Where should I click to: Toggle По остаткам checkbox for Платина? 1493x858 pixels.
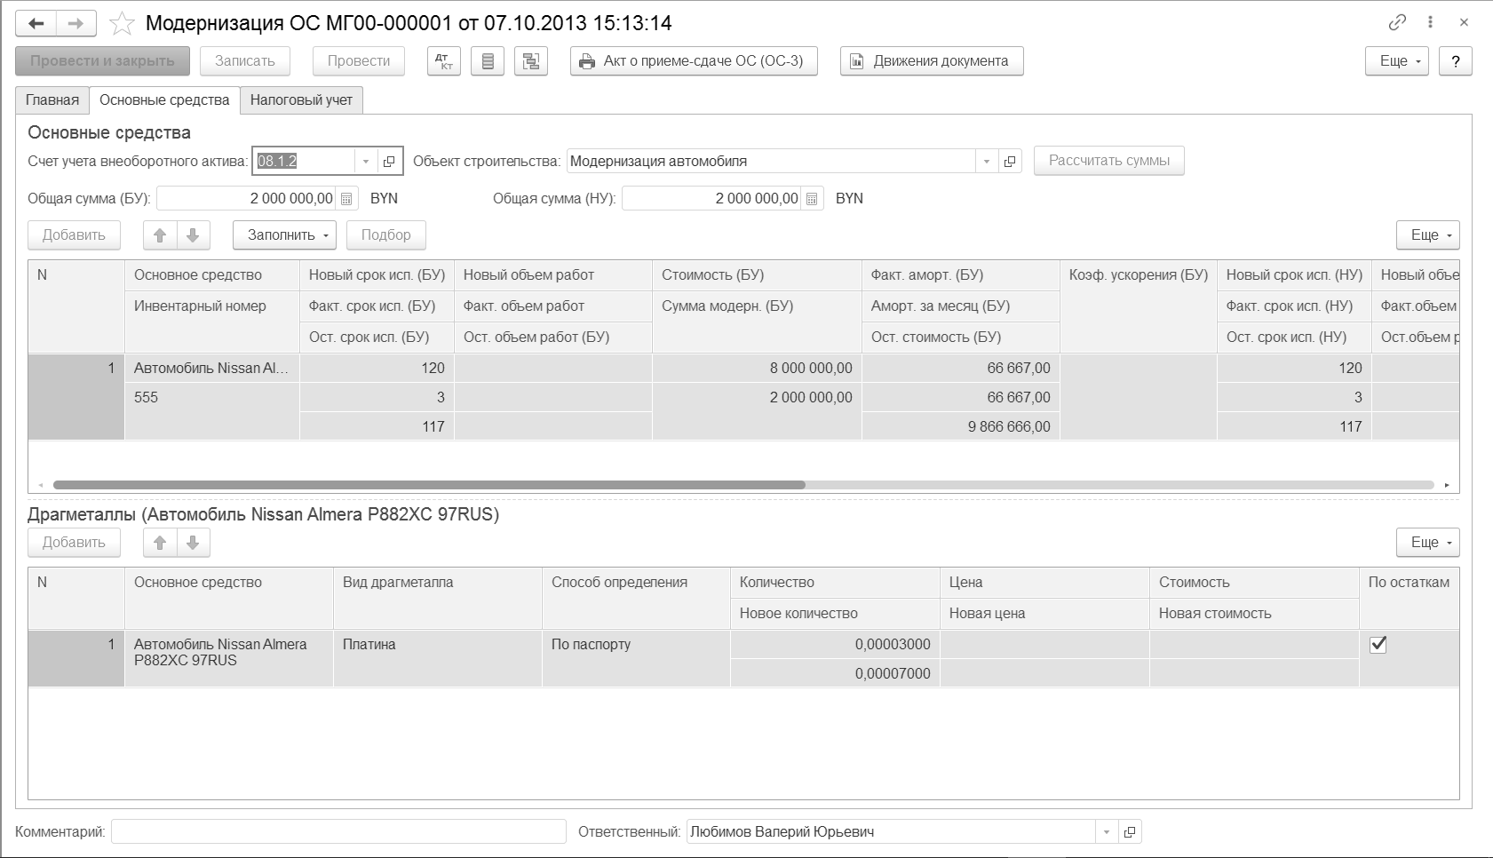1378,645
